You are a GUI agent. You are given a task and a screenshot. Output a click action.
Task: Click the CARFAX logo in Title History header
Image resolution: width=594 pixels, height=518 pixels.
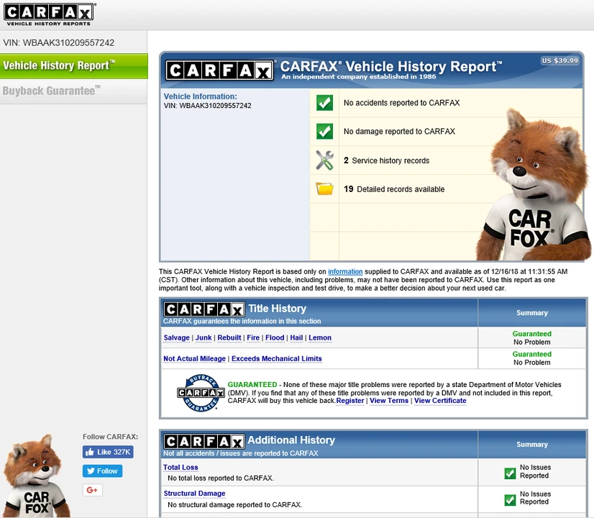pos(204,309)
